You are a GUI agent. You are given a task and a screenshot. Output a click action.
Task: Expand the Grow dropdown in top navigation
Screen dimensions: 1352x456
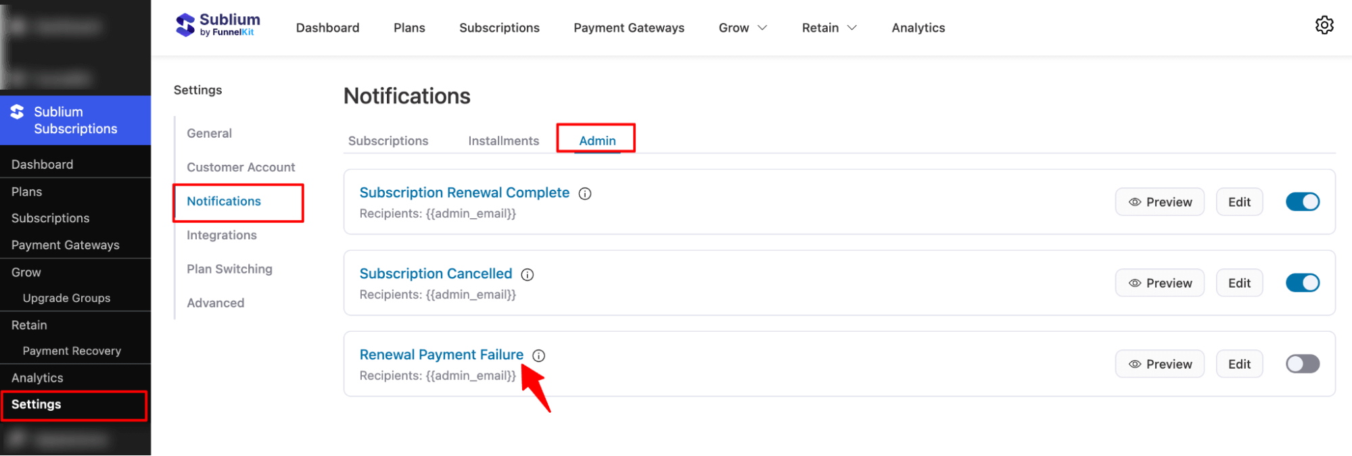[x=742, y=28]
